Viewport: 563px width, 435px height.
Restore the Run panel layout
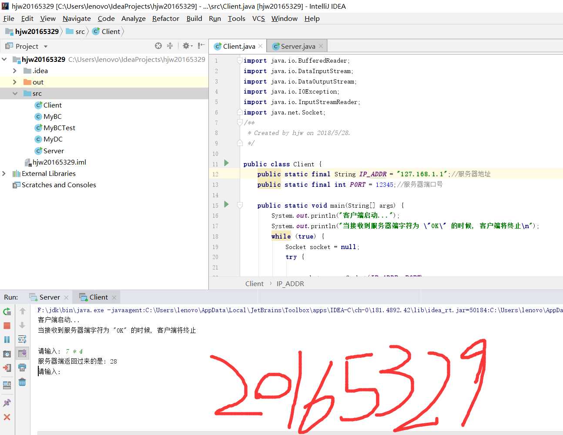point(7,385)
